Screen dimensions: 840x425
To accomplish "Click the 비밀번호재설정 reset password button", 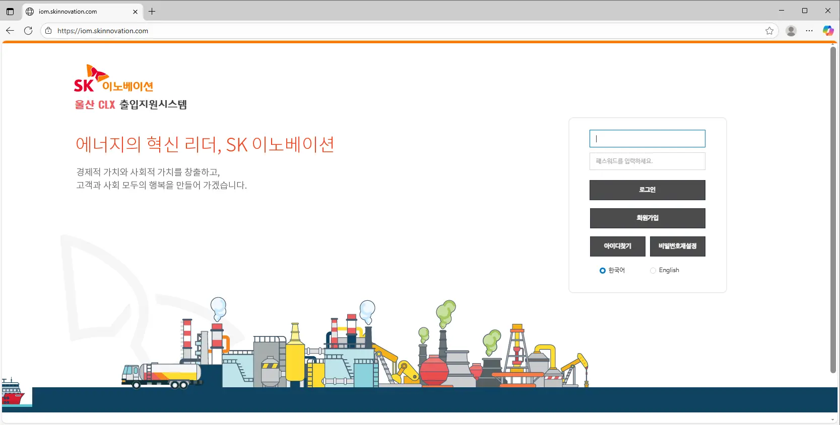I will (677, 246).
